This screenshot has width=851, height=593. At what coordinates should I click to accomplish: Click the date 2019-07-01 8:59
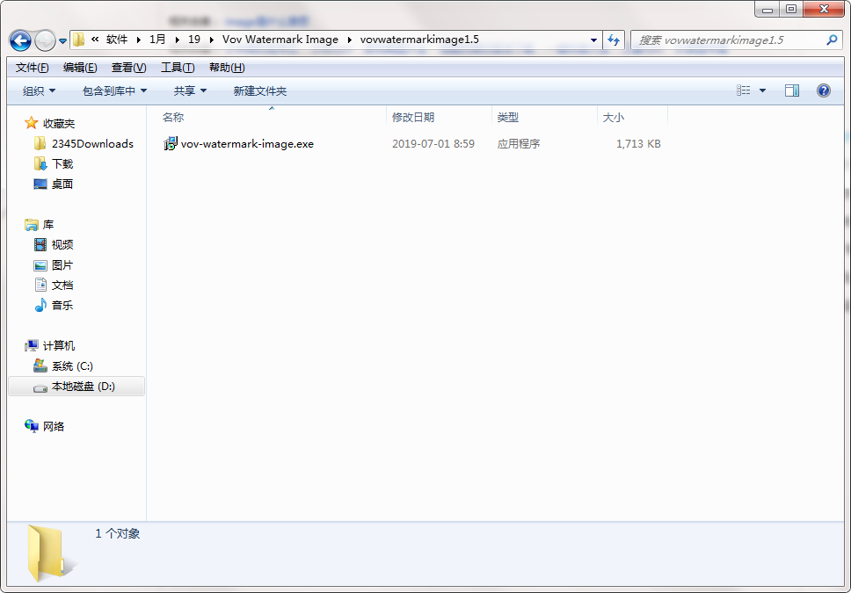(433, 144)
